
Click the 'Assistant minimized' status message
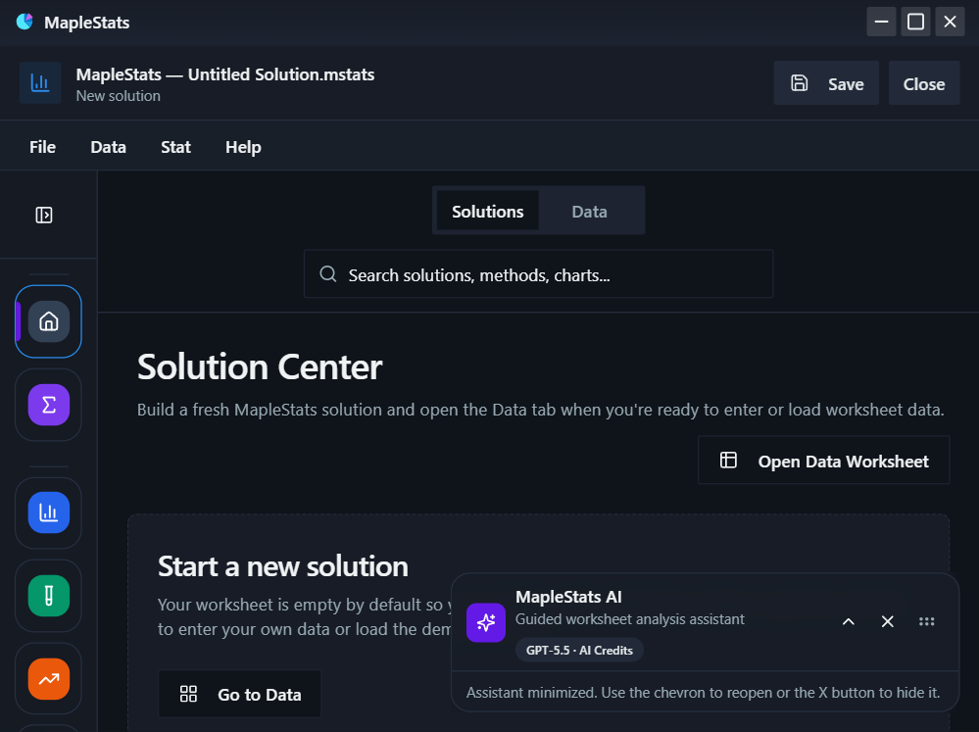pos(703,692)
